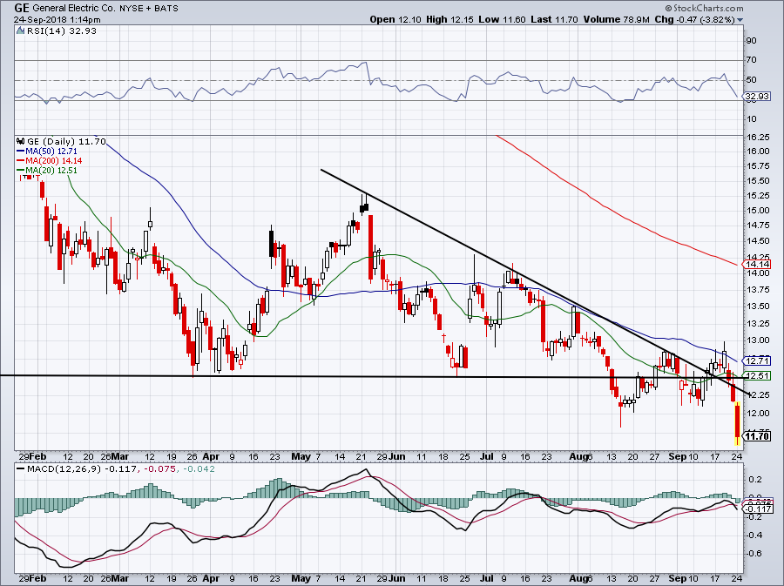Click the blue 12.71 price tag on axis

click(758, 360)
